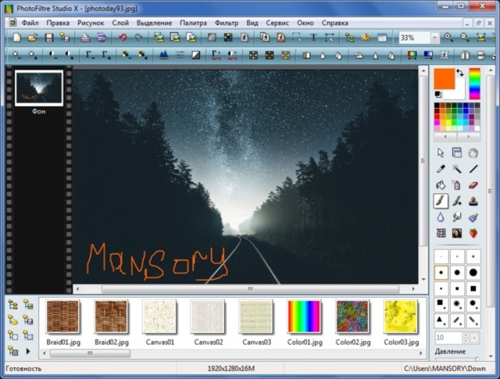This screenshot has width=500, height=379.
Task: Select the Pipette eyedropper tool
Action: 441,169
